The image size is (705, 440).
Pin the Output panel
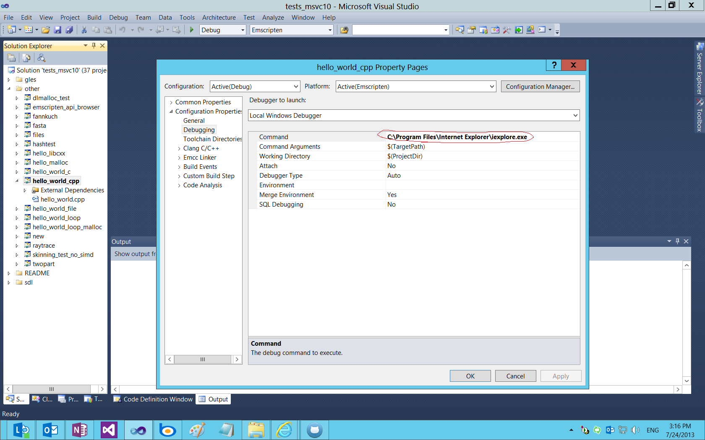[x=677, y=241]
